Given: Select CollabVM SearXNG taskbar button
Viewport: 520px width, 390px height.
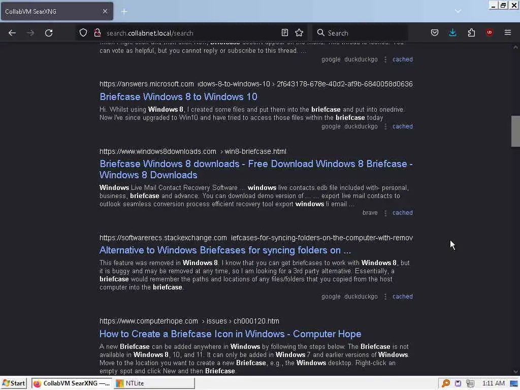Looking at the screenshot, I should tap(72, 383).
